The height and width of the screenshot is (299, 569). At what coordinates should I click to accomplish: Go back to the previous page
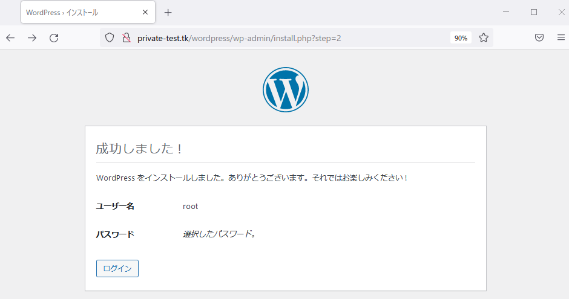[x=10, y=37]
